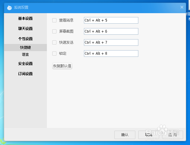
Task: Enable the 快速发送 checkbox
Action: point(54,42)
